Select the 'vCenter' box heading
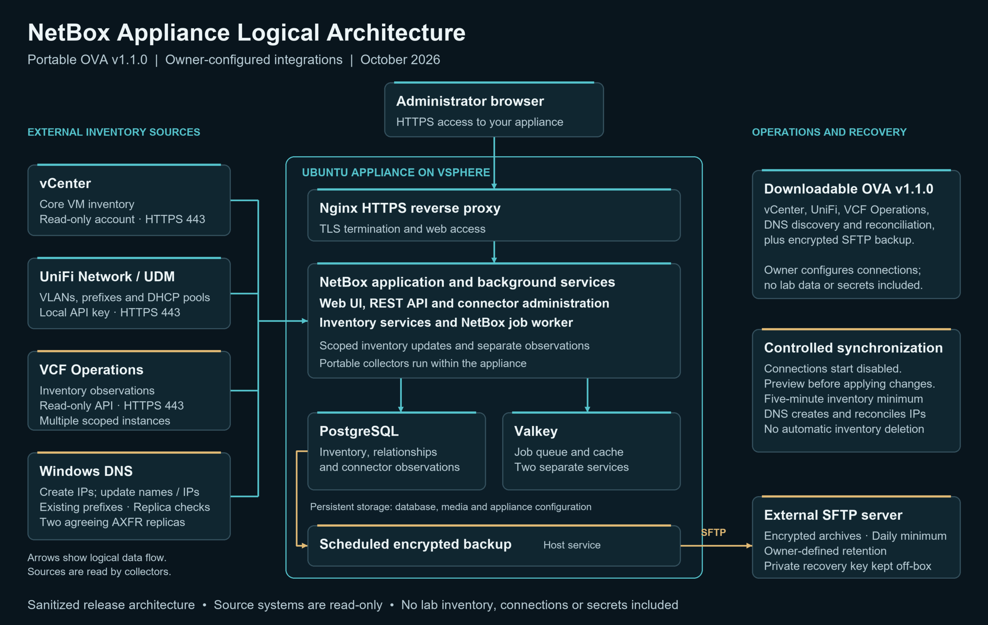988x625 pixels. [x=65, y=183]
